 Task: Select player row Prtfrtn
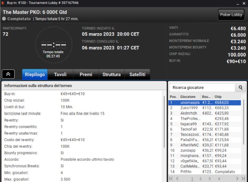[205, 172]
